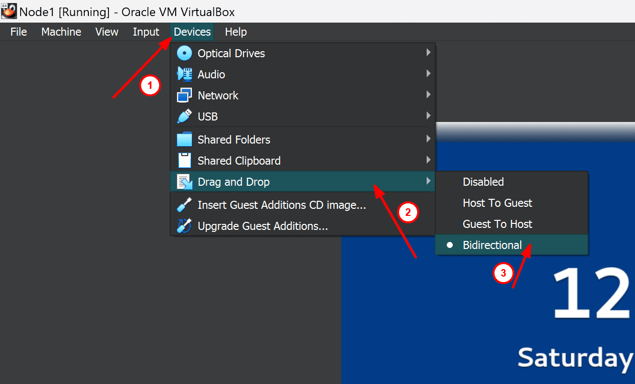Click the USB devices icon

184,116
